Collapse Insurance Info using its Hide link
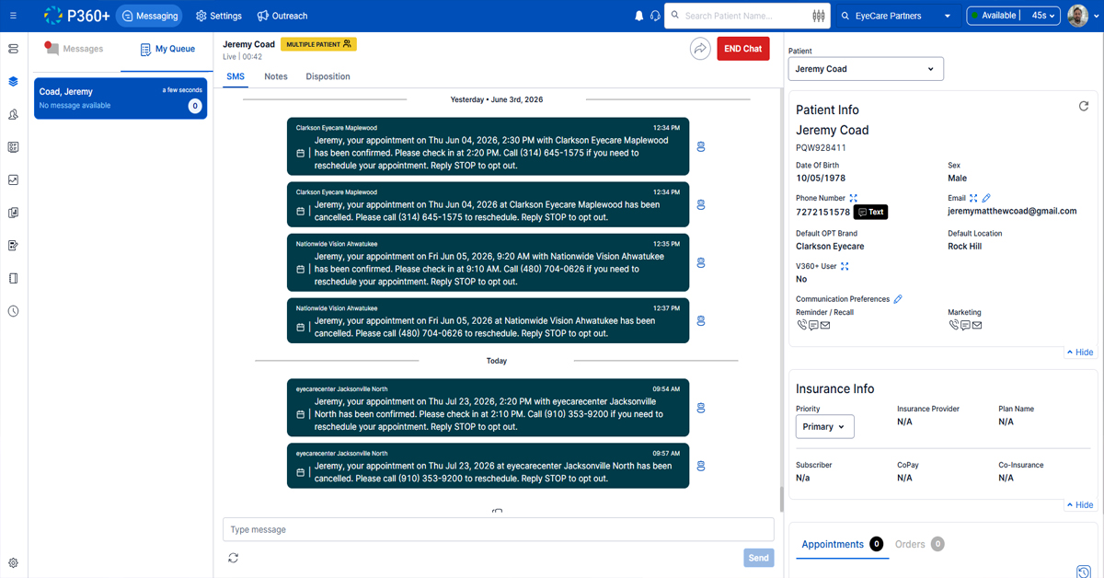The width and height of the screenshot is (1104, 578). click(1080, 504)
